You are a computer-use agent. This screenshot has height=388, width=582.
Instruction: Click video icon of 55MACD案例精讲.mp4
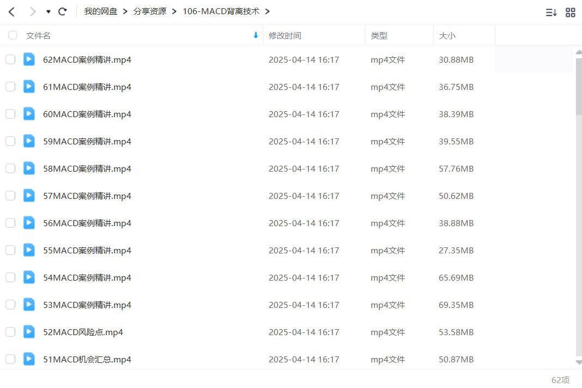click(x=29, y=250)
